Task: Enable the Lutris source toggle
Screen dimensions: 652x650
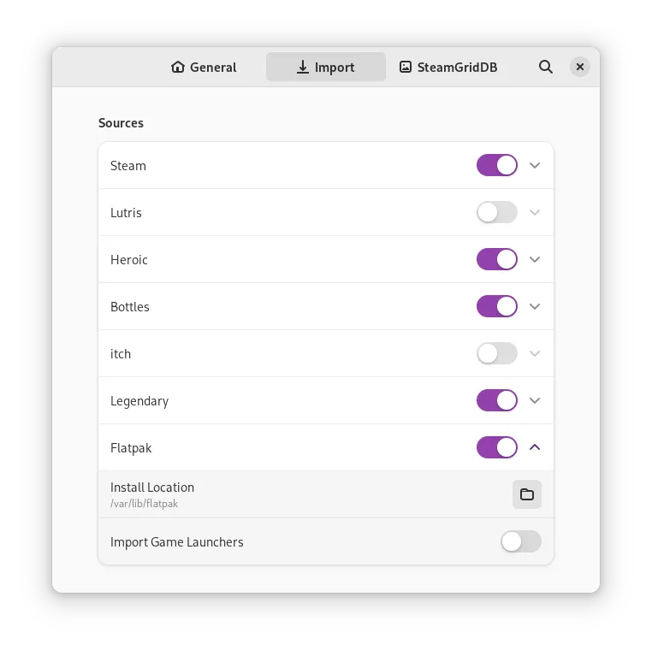Action: click(497, 212)
